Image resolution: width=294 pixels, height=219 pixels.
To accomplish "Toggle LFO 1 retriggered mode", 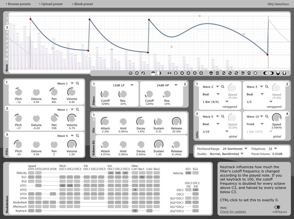I will coord(230,106).
